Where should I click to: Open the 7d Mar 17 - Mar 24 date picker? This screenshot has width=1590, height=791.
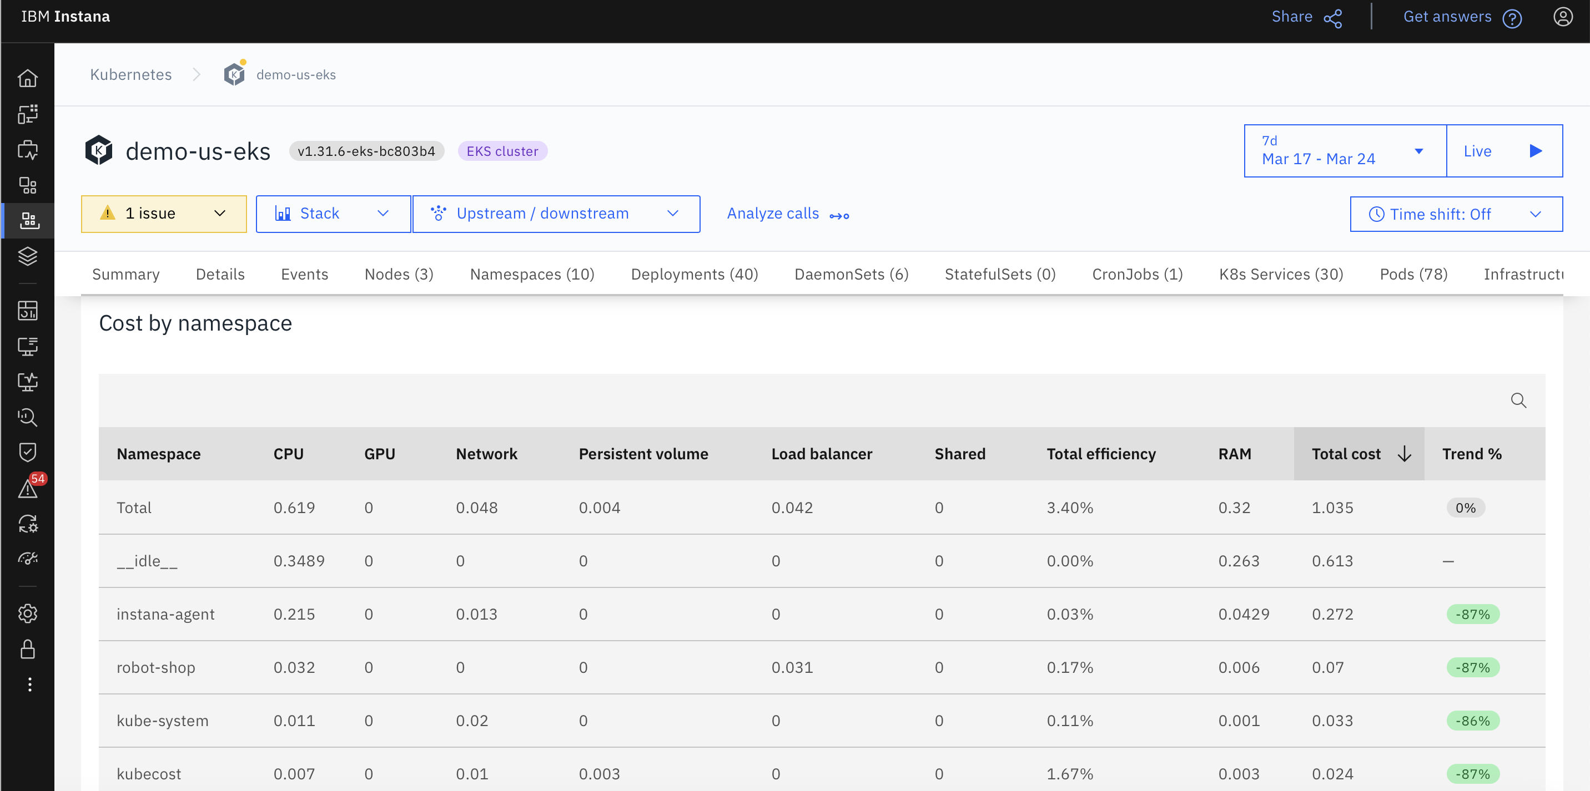click(x=1344, y=150)
